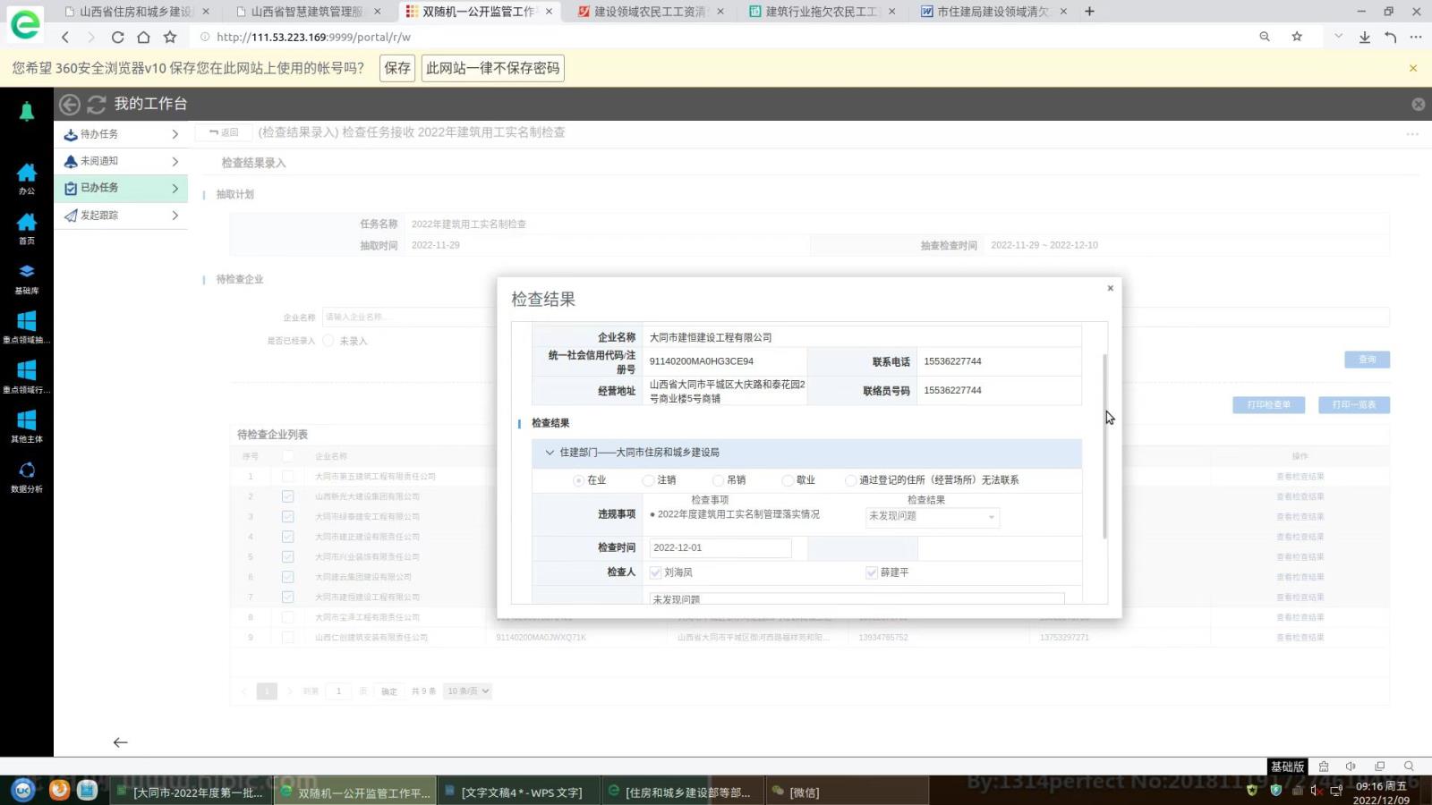Toggle checkbox for 山西新光大建设集团有限公司 row
The image size is (1432, 805).
pos(287,496)
